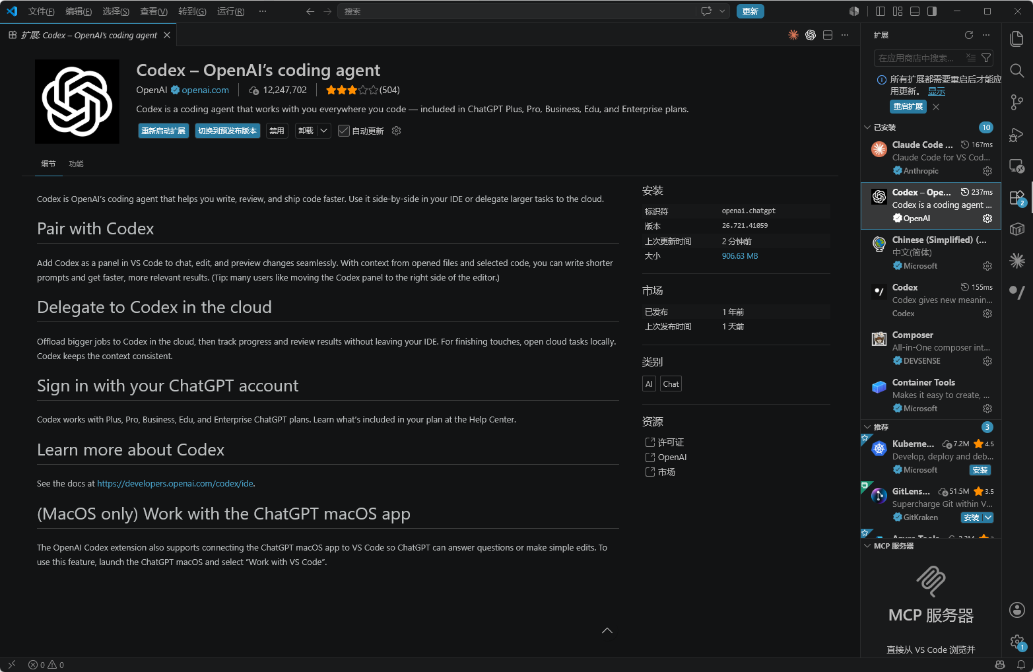This screenshot has width=1033, height=672.
Task: Open settings gear for Composer extension
Action: (987, 361)
